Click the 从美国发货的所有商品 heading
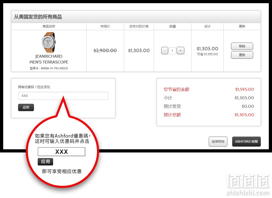This screenshot has width=272, height=198. [38, 17]
